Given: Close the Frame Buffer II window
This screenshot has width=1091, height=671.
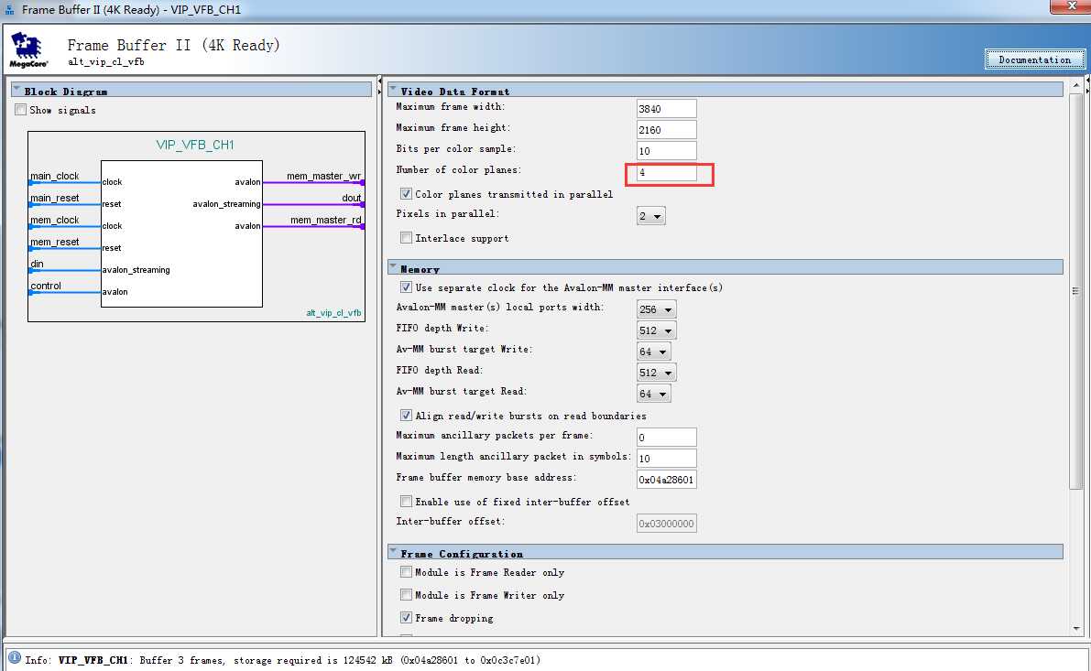Looking at the screenshot, I should 1070,5.
